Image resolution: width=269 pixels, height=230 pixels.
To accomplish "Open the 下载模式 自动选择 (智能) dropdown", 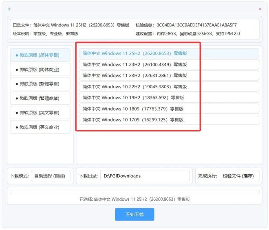I will [51, 176].
